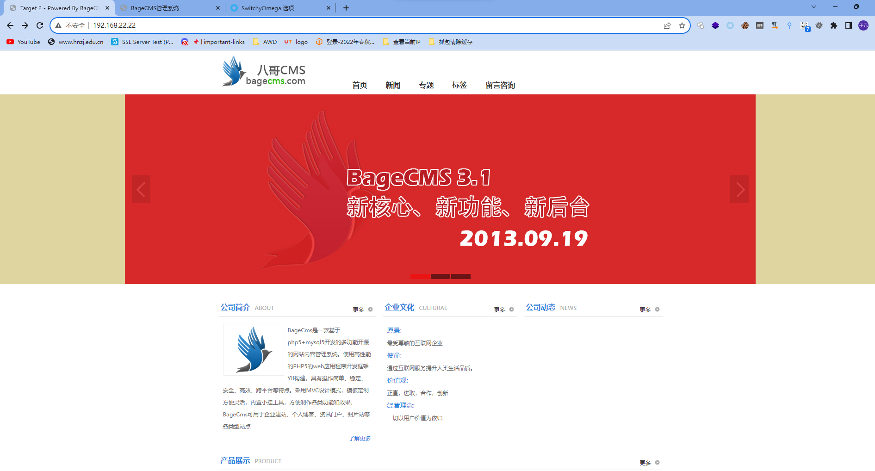
Task: Open the Extensions puzzle icon
Action: click(x=834, y=25)
